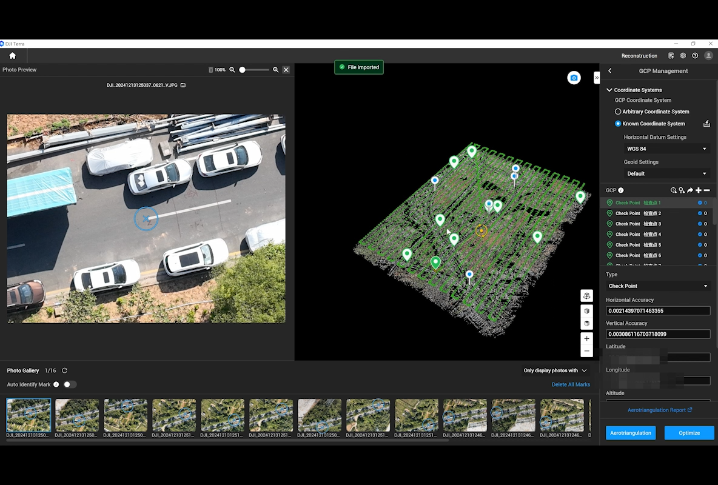The width and height of the screenshot is (718, 485).
Task: Click the GCP export arrow icon
Action: point(690,190)
